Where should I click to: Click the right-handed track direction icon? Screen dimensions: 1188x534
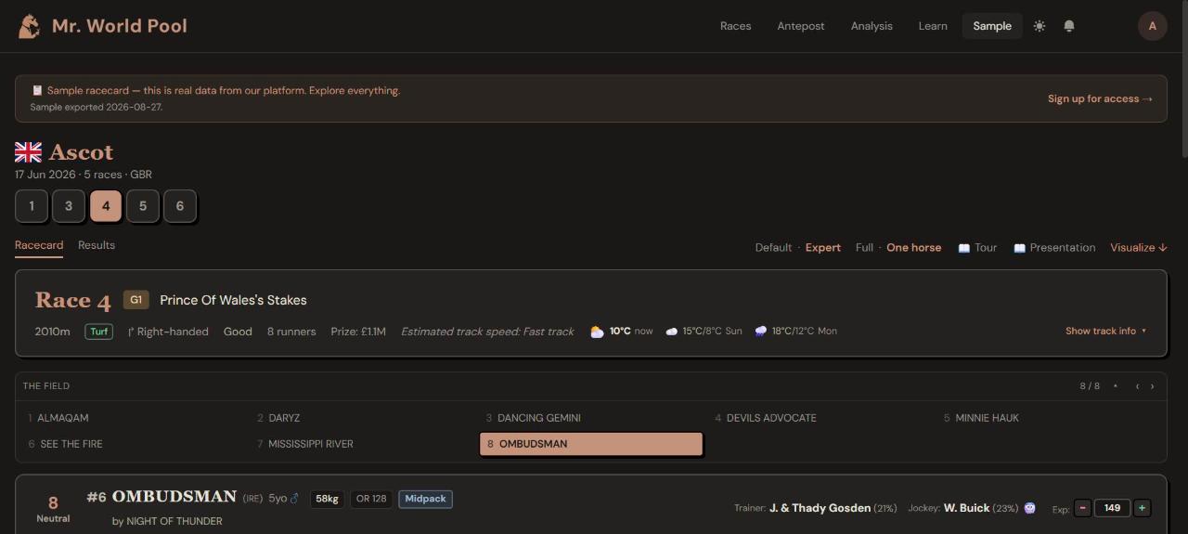coord(131,332)
